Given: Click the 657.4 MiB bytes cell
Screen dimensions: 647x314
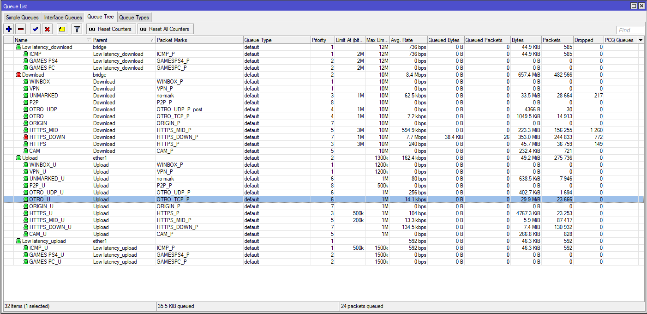Looking at the screenshot, I should (x=526, y=75).
